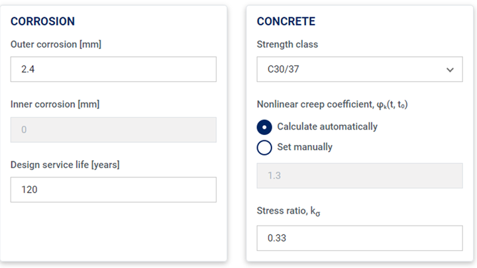Click the Inner corrosion [mm] label
This screenshot has width=477, height=268.
(55, 105)
